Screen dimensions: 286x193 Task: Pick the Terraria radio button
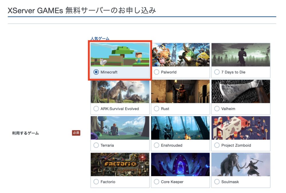pos(96,145)
